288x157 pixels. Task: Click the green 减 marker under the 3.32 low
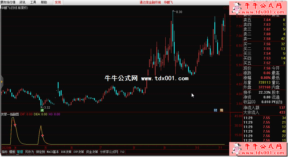(x=42, y=110)
